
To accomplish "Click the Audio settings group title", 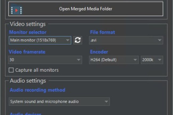I will 28,81.
